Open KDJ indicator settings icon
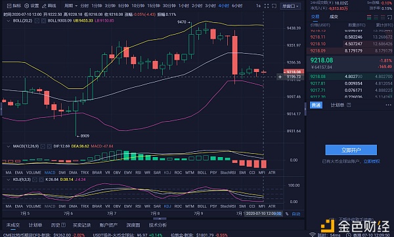 [x=35, y=179]
